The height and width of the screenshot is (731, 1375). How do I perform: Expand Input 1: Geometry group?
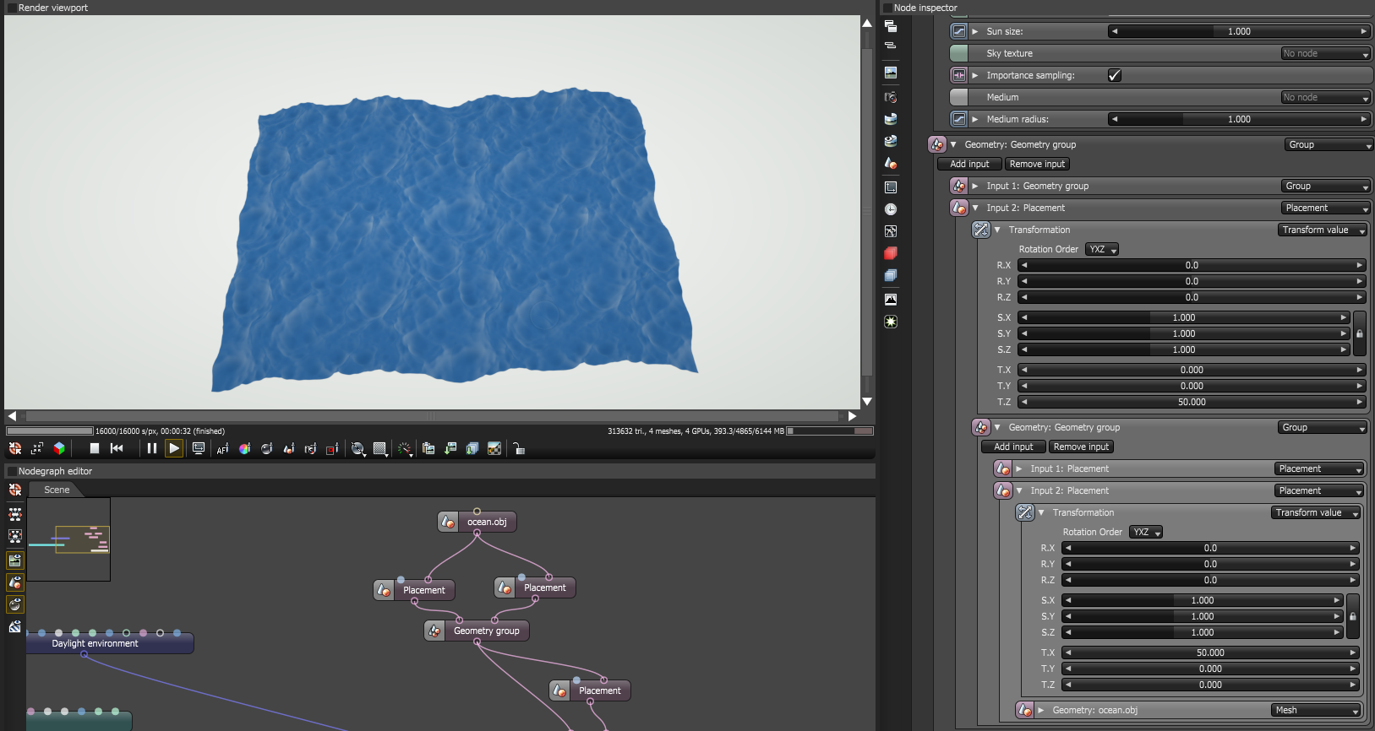(975, 186)
